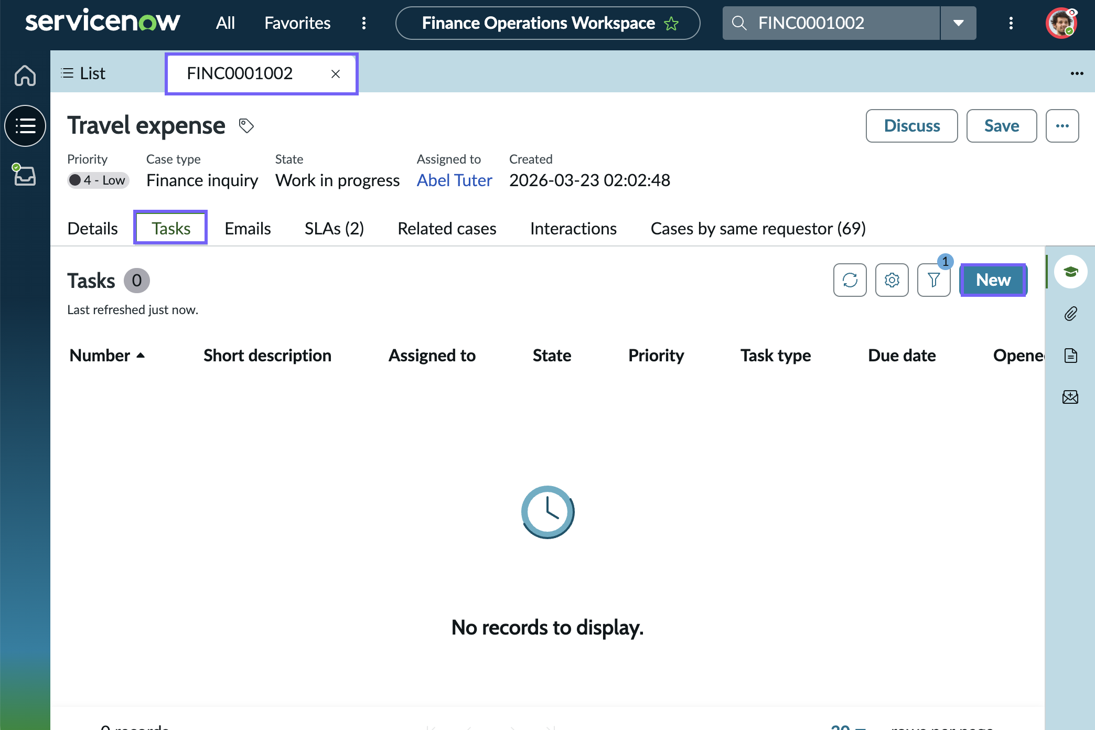
Task: Save the Travel expense case
Action: pyautogui.click(x=1002, y=126)
